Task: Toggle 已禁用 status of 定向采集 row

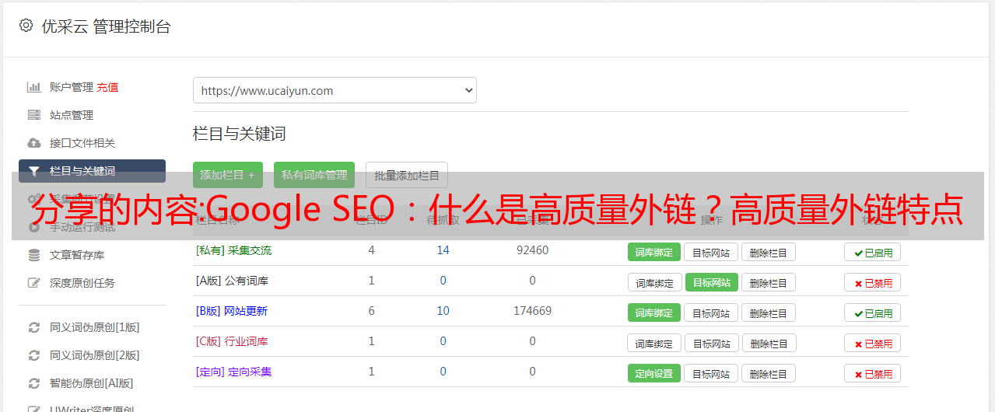Action: click(872, 373)
